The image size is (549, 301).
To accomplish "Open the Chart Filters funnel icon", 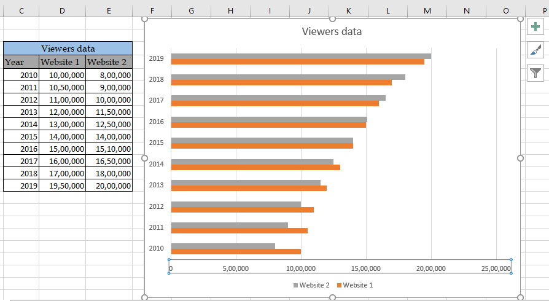I will [x=535, y=73].
